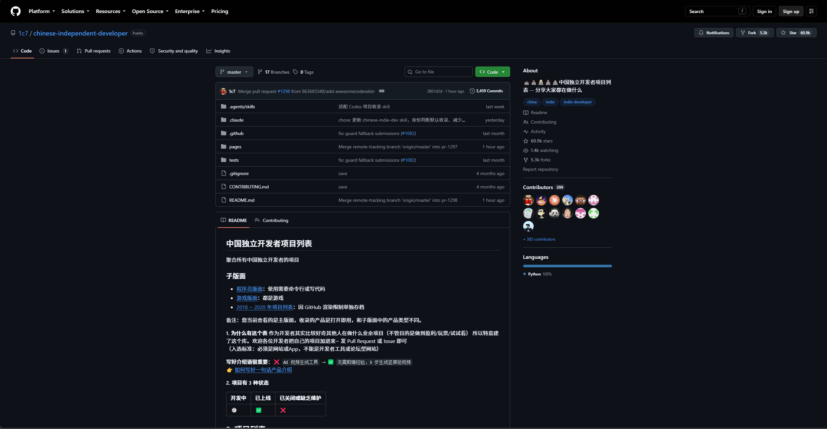Click the pulse icon beside Activity
This screenshot has width=827, height=429.
[526, 132]
